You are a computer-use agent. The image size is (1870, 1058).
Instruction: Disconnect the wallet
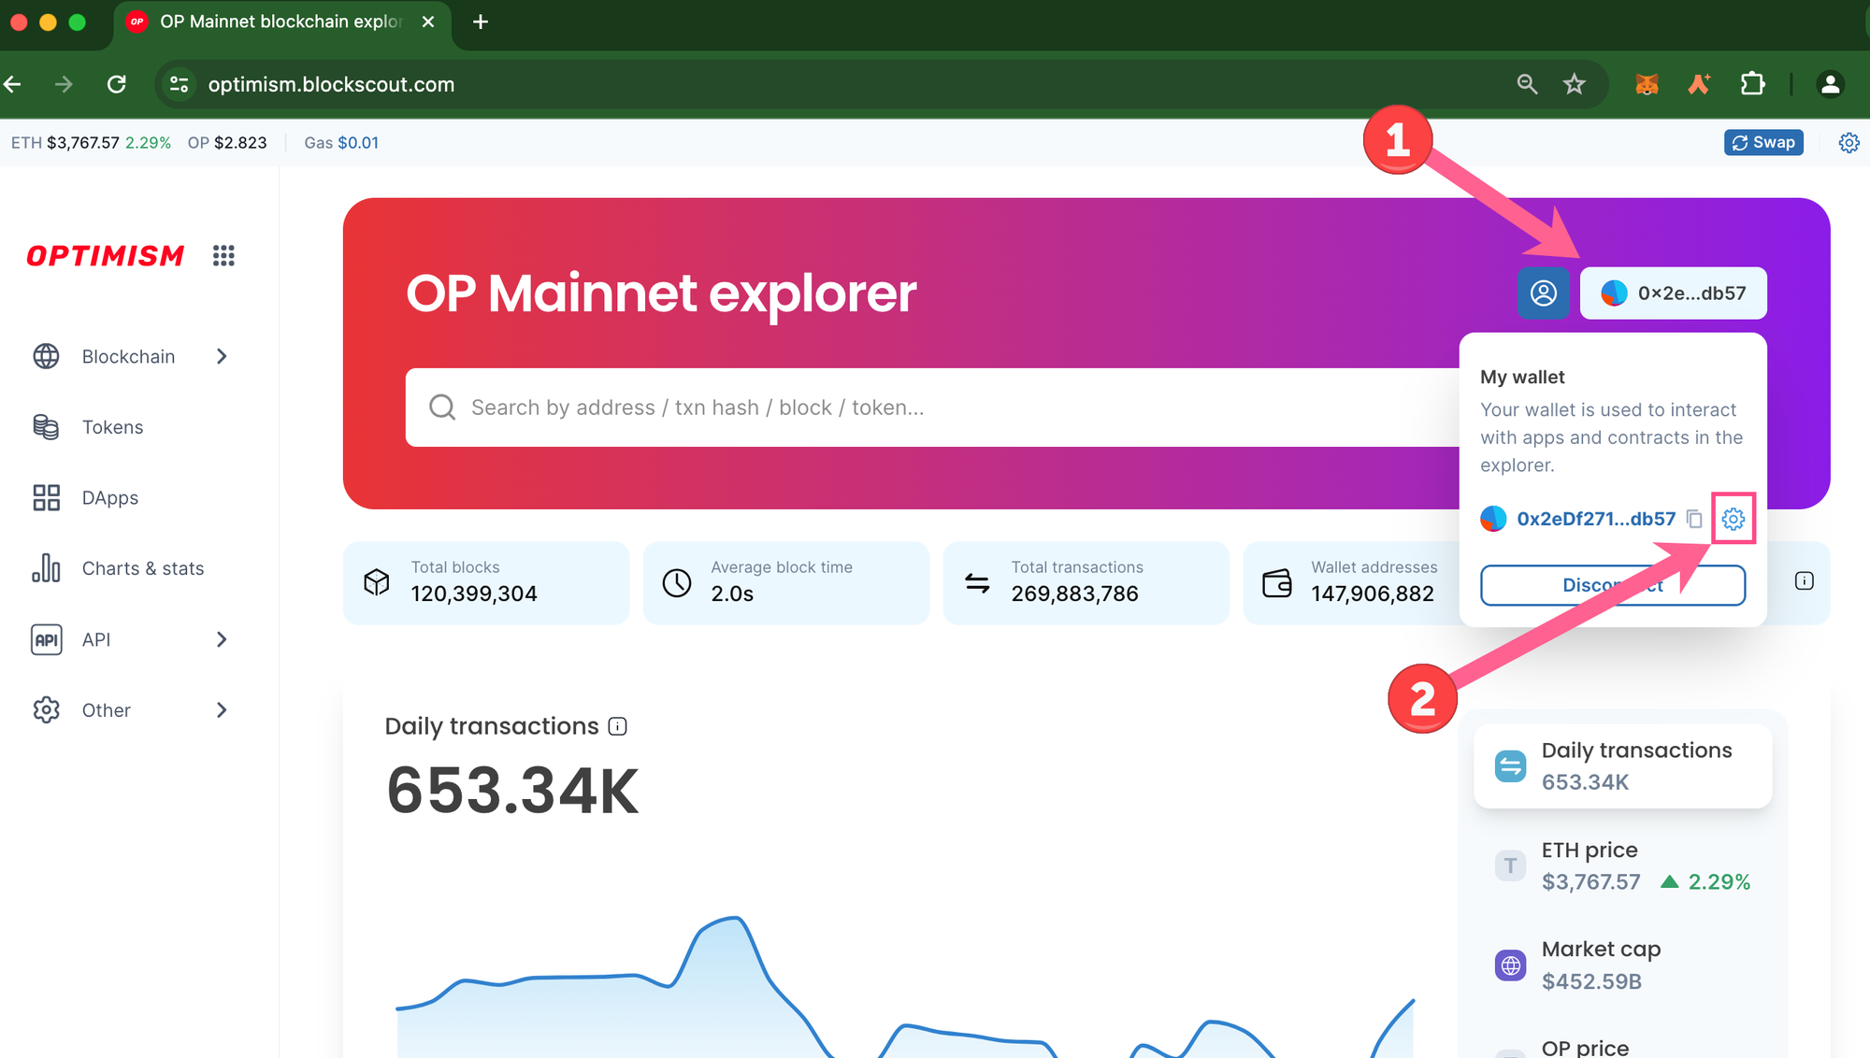(x=1613, y=585)
